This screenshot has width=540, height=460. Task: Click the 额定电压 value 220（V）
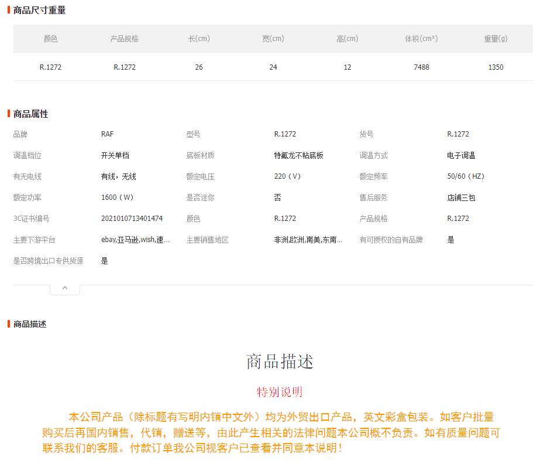pos(287,176)
